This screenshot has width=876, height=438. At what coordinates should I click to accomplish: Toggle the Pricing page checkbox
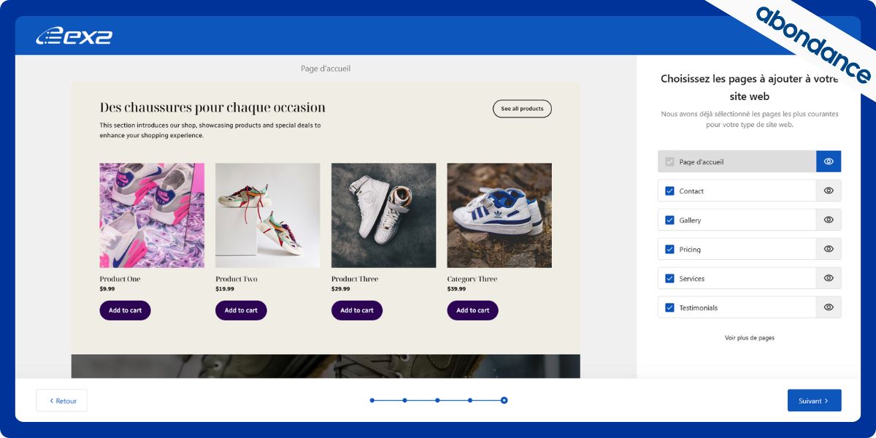click(x=669, y=250)
